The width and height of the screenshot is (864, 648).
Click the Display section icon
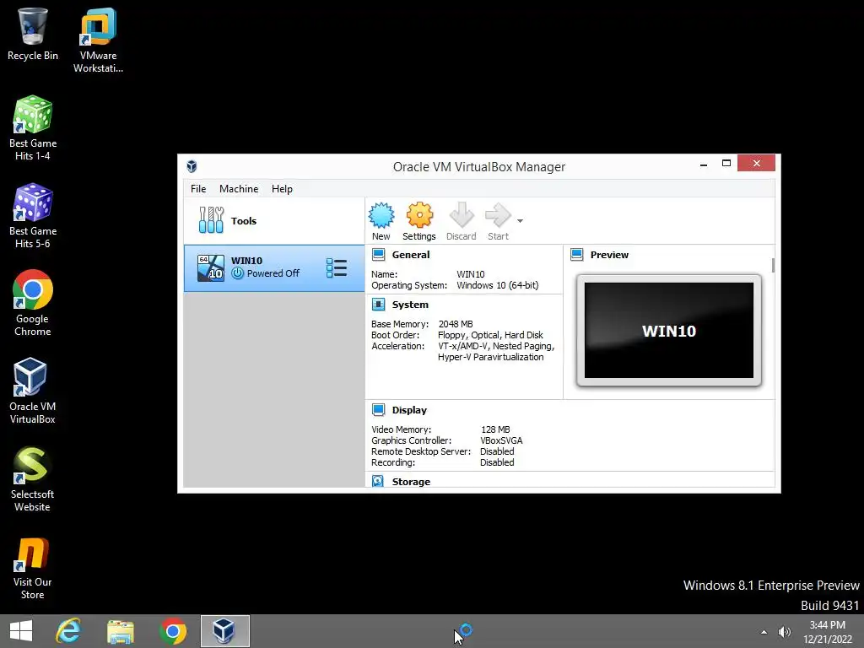click(379, 410)
